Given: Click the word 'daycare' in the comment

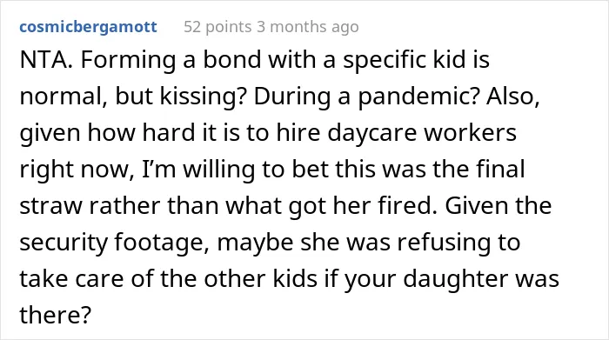Looking at the screenshot, I should click(x=372, y=133).
